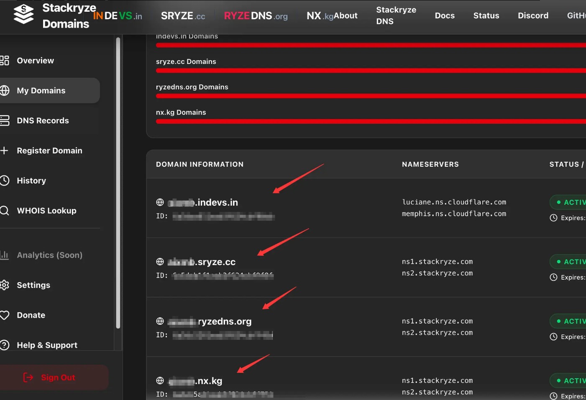Open Settings in the sidebar

(50, 285)
